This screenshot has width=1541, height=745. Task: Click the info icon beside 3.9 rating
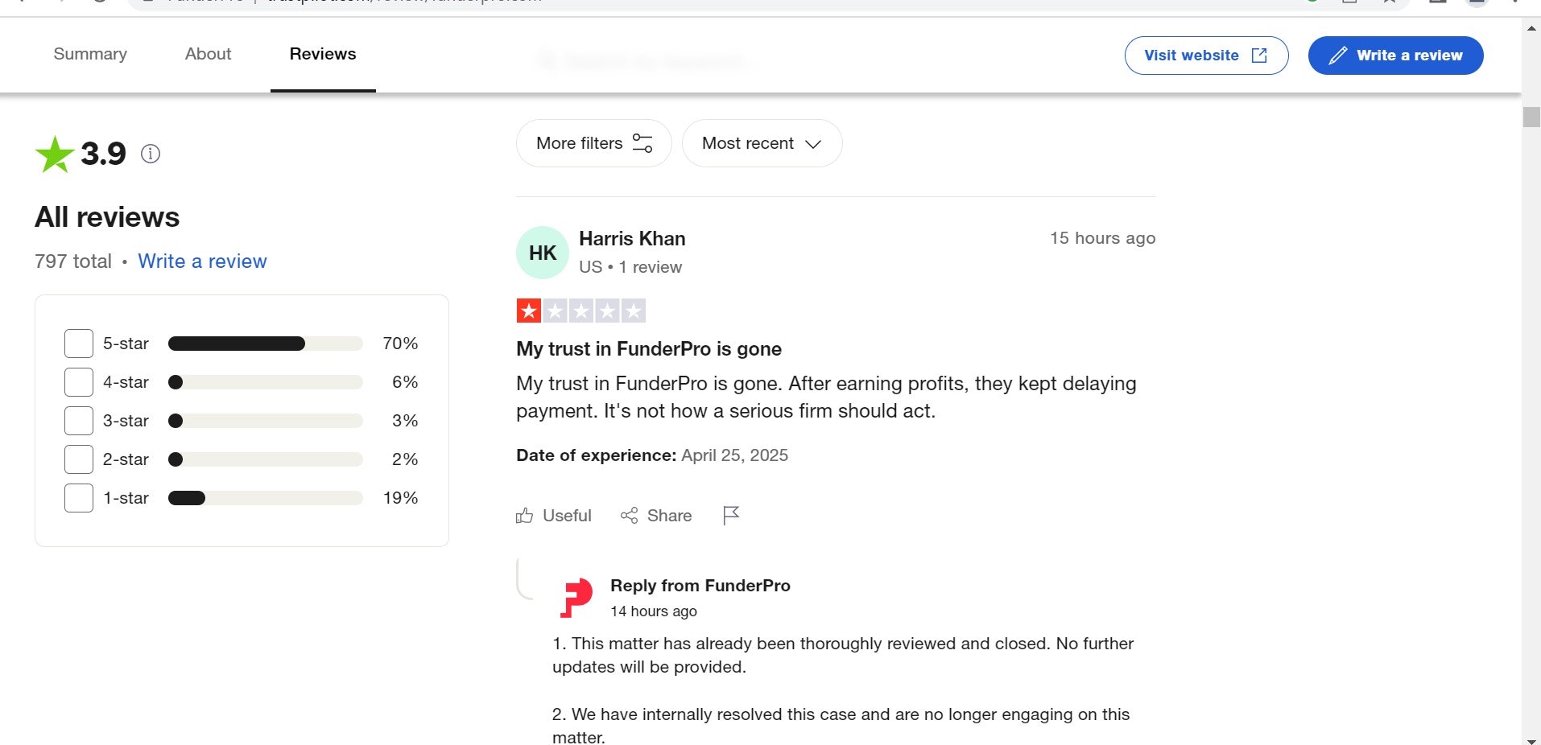(151, 154)
